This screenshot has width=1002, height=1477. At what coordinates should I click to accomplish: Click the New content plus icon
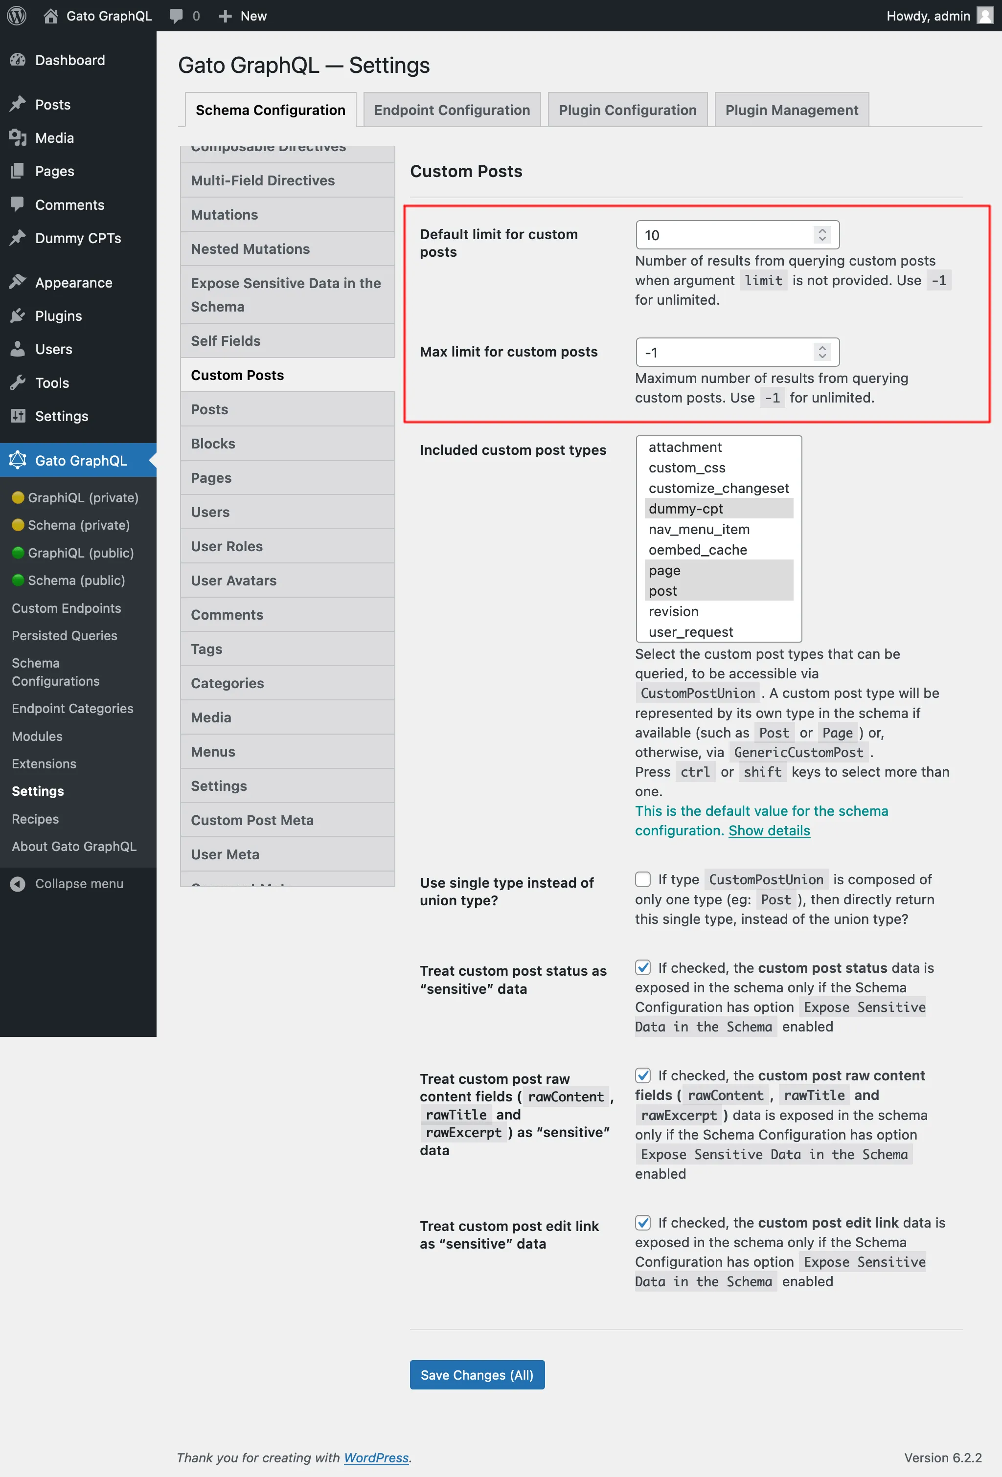pos(224,16)
